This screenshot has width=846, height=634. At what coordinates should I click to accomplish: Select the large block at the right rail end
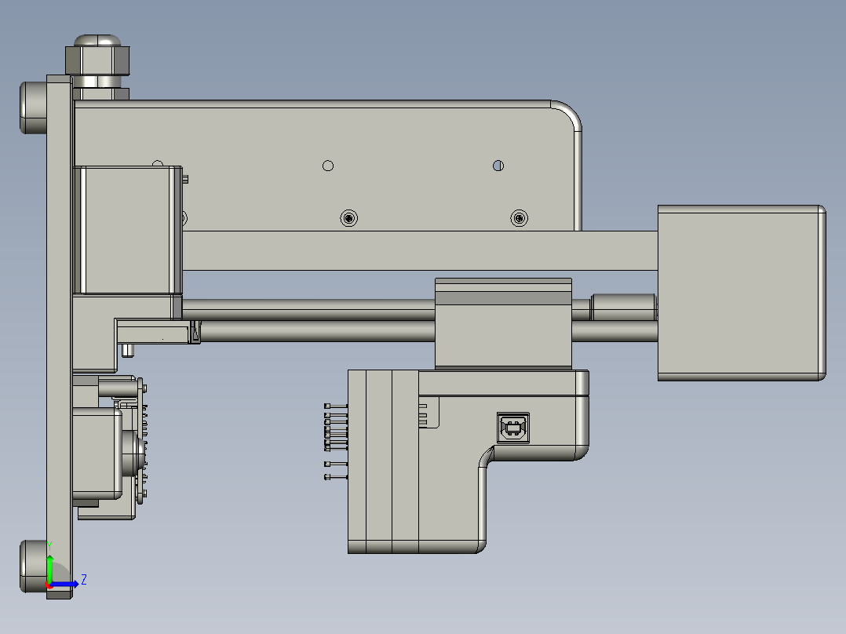740,293
